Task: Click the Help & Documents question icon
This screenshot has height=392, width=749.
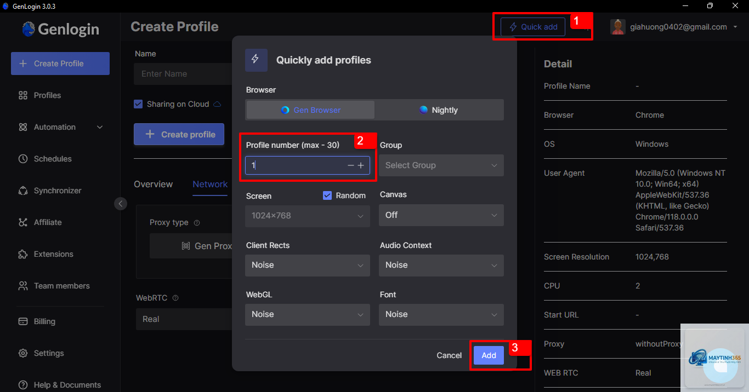Action: pyautogui.click(x=23, y=385)
